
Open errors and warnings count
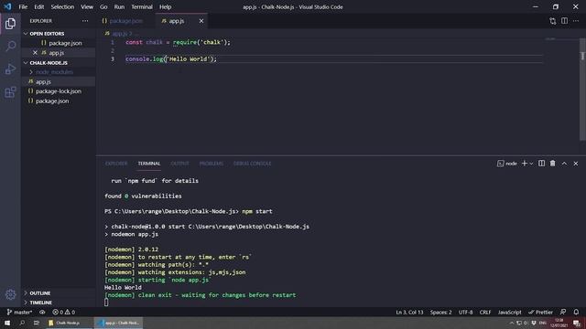(x=64, y=312)
